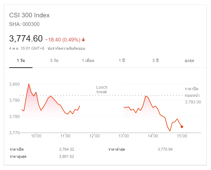This screenshot has height=170, width=211.
Task: Click the SHA: 000300 ticker text
Action: click(x=24, y=24)
